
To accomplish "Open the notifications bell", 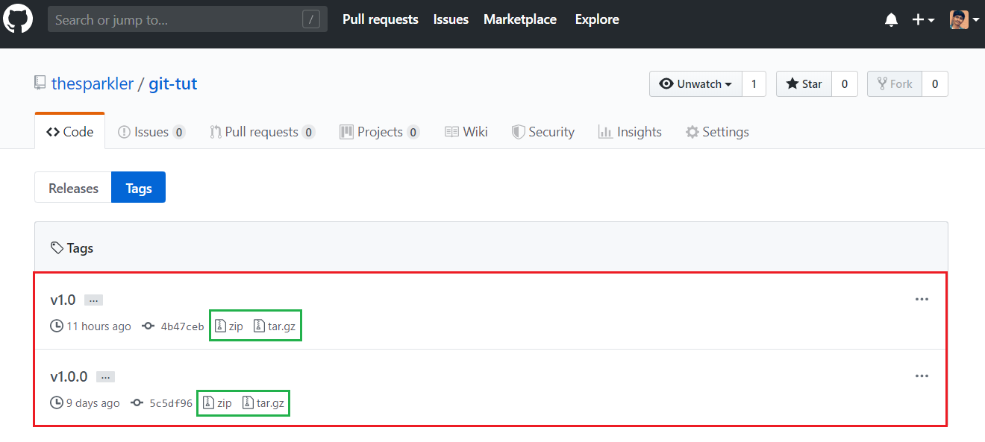I will tap(891, 19).
